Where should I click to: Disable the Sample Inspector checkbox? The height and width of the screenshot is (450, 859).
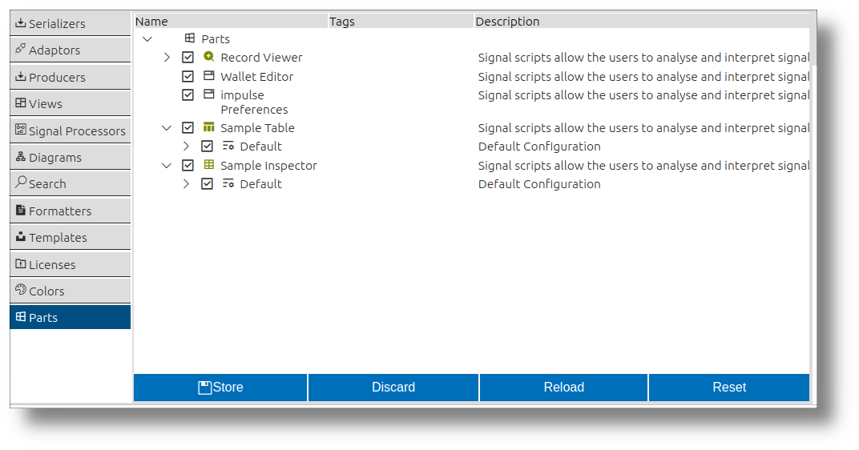(x=188, y=165)
